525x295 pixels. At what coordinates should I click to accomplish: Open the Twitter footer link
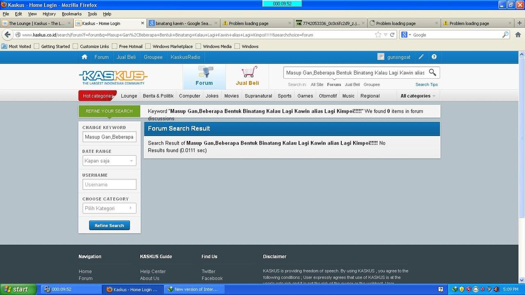pos(208,271)
